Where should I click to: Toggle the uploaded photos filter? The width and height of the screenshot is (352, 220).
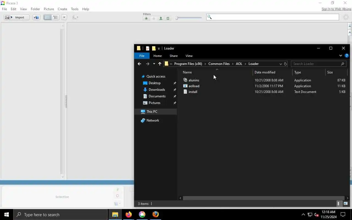[153, 18]
